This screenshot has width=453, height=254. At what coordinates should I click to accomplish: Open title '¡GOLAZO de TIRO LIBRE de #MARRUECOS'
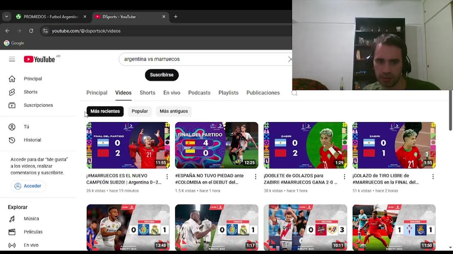tap(386, 179)
